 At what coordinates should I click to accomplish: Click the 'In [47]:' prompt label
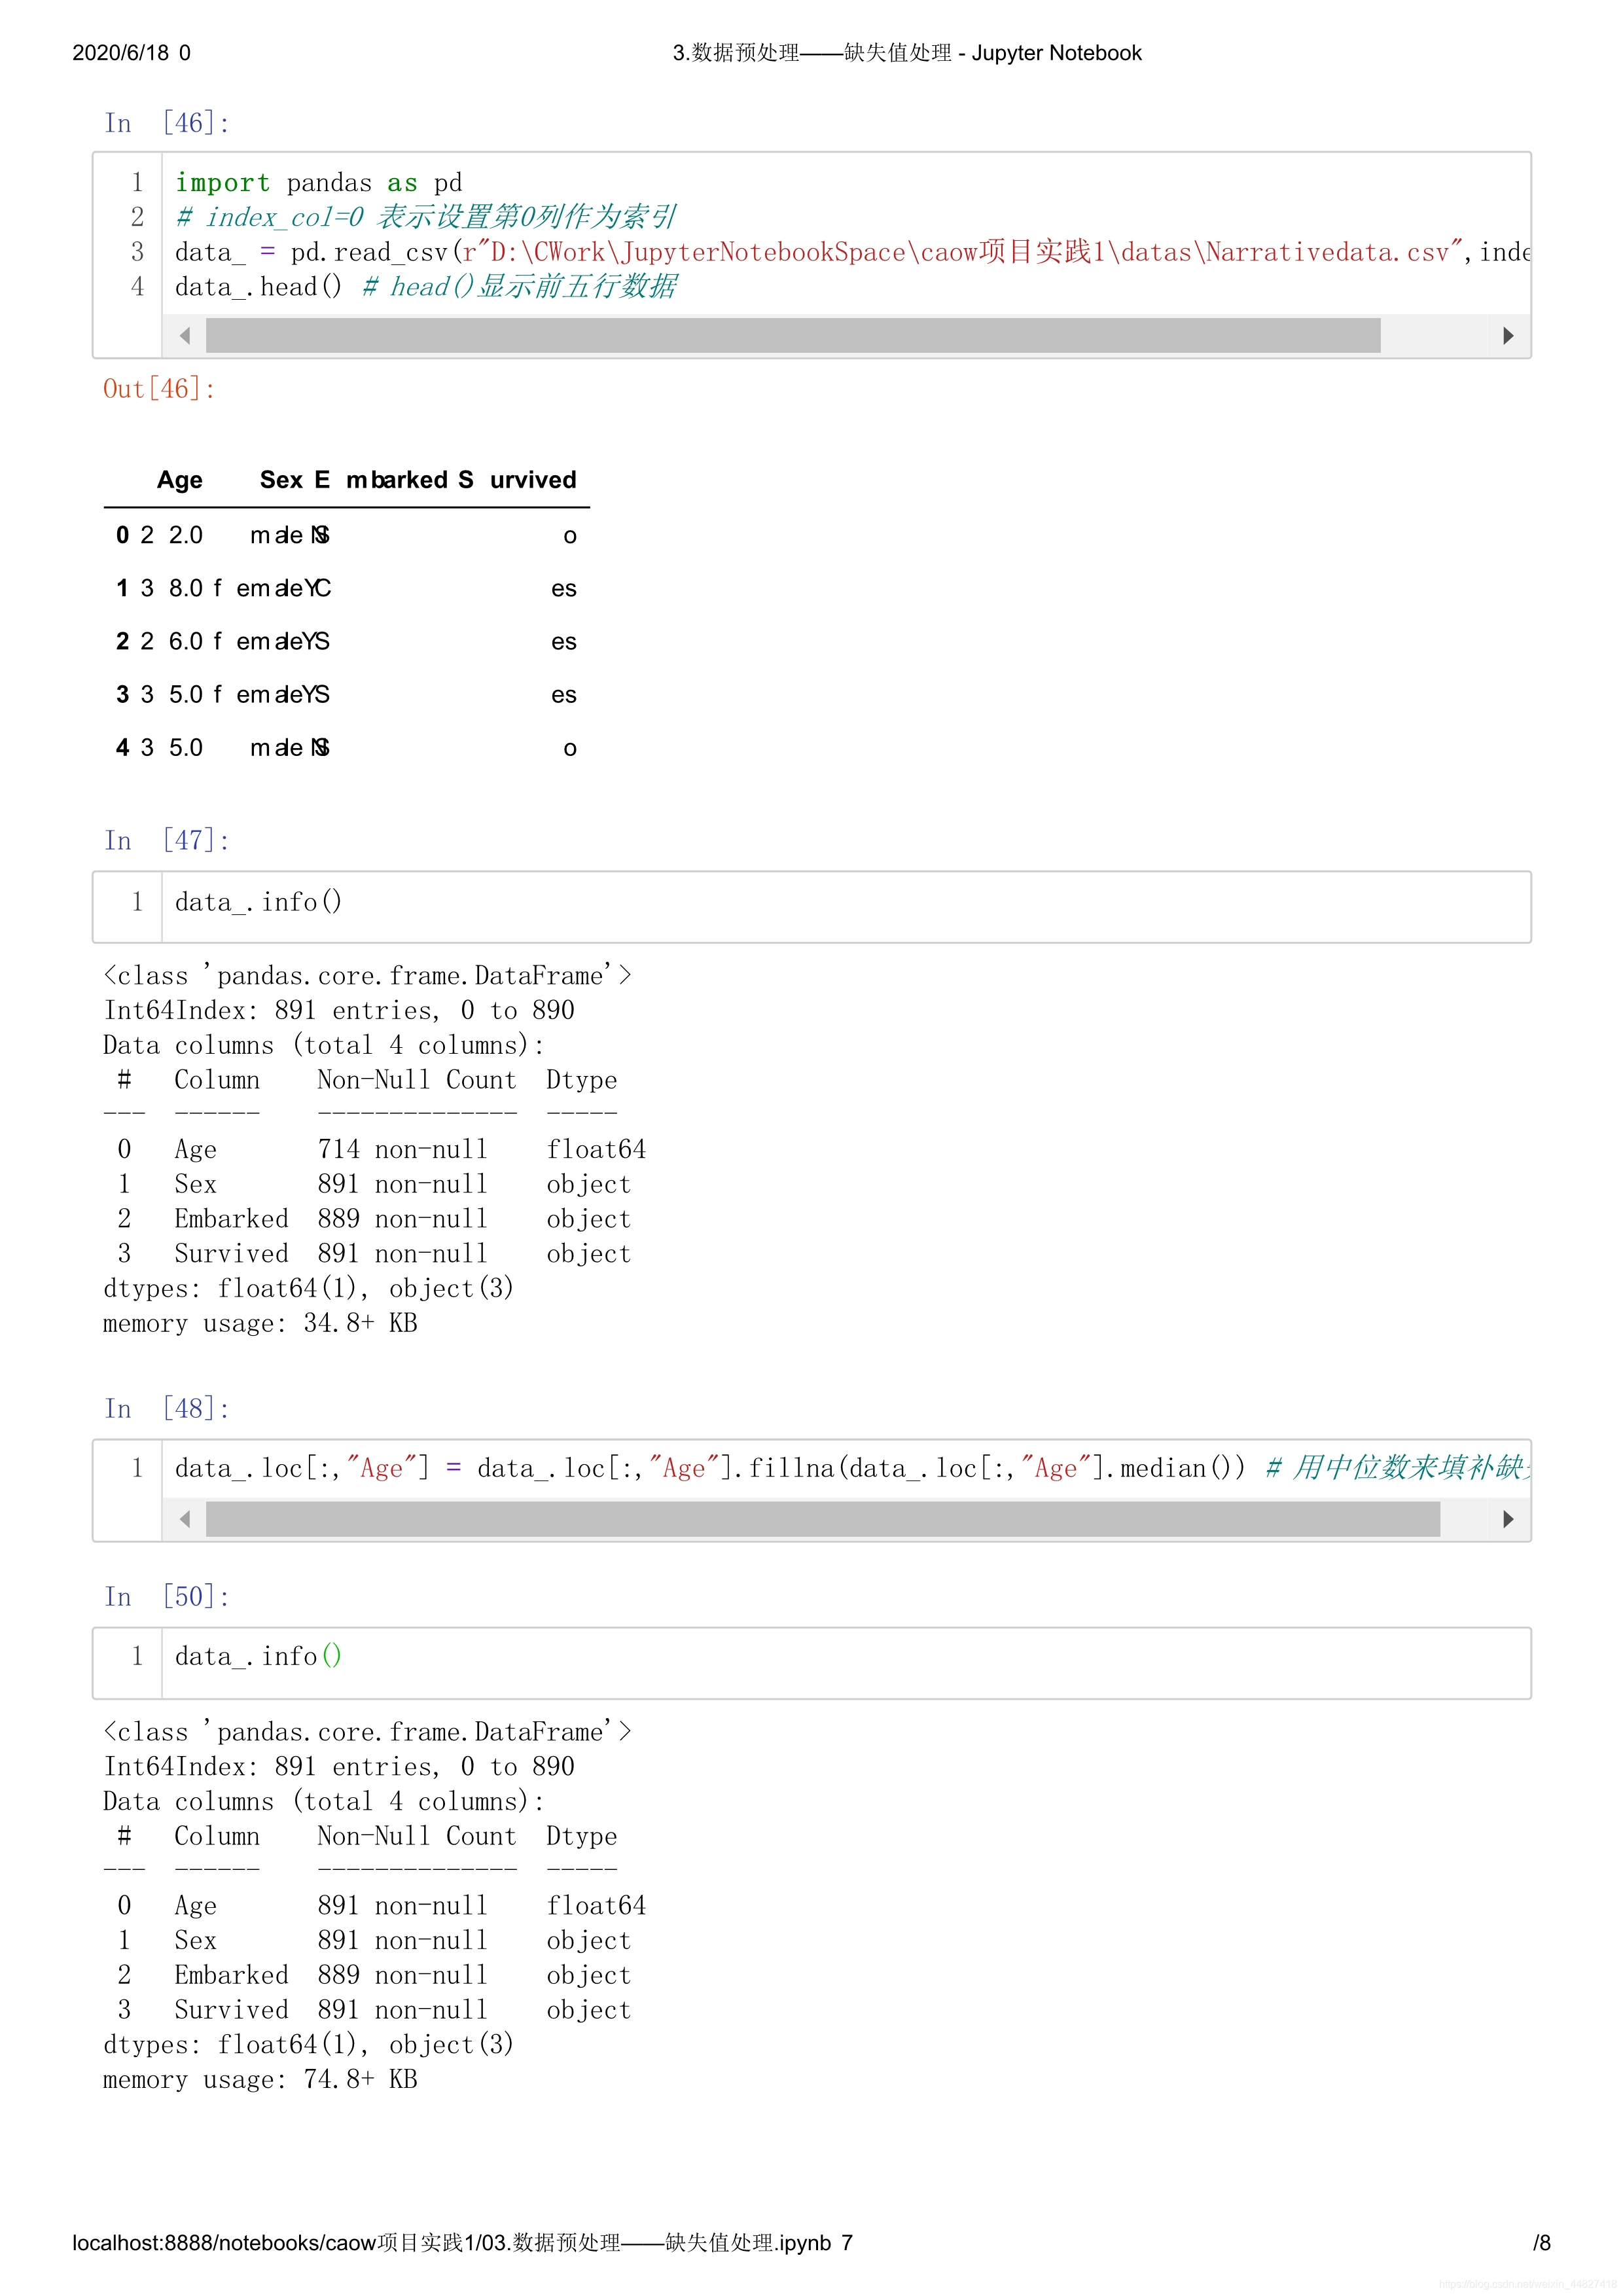point(167,840)
